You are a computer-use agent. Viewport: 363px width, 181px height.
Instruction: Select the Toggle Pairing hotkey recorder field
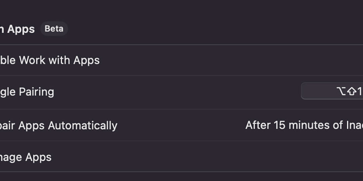coord(332,91)
